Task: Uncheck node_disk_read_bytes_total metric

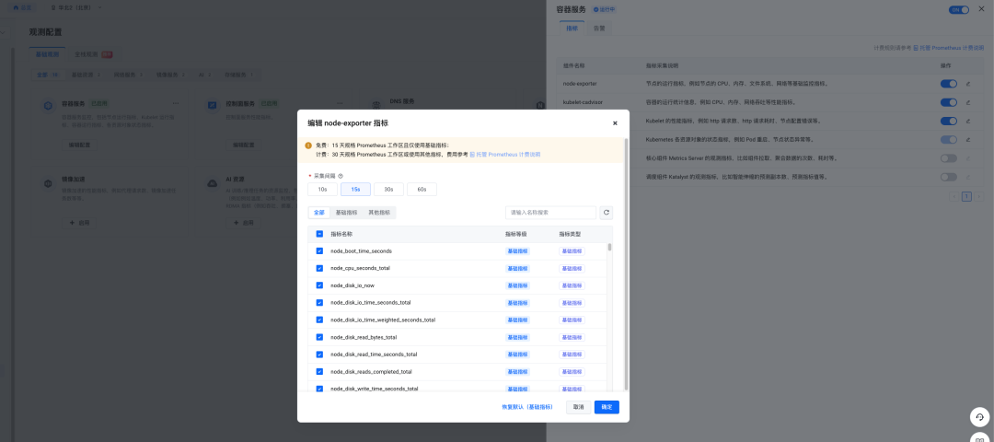Action: coord(319,337)
